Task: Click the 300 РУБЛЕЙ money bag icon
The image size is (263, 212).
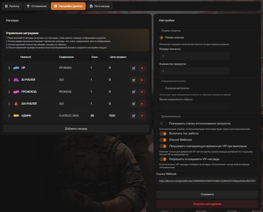Action: (x=16, y=104)
